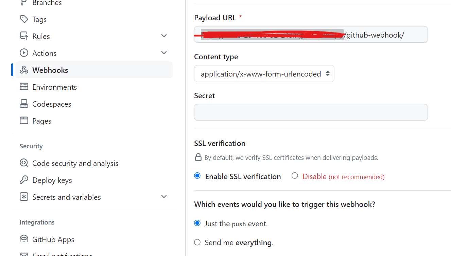Click the Environments server icon
451x256 pixels.
coord(24,87)
